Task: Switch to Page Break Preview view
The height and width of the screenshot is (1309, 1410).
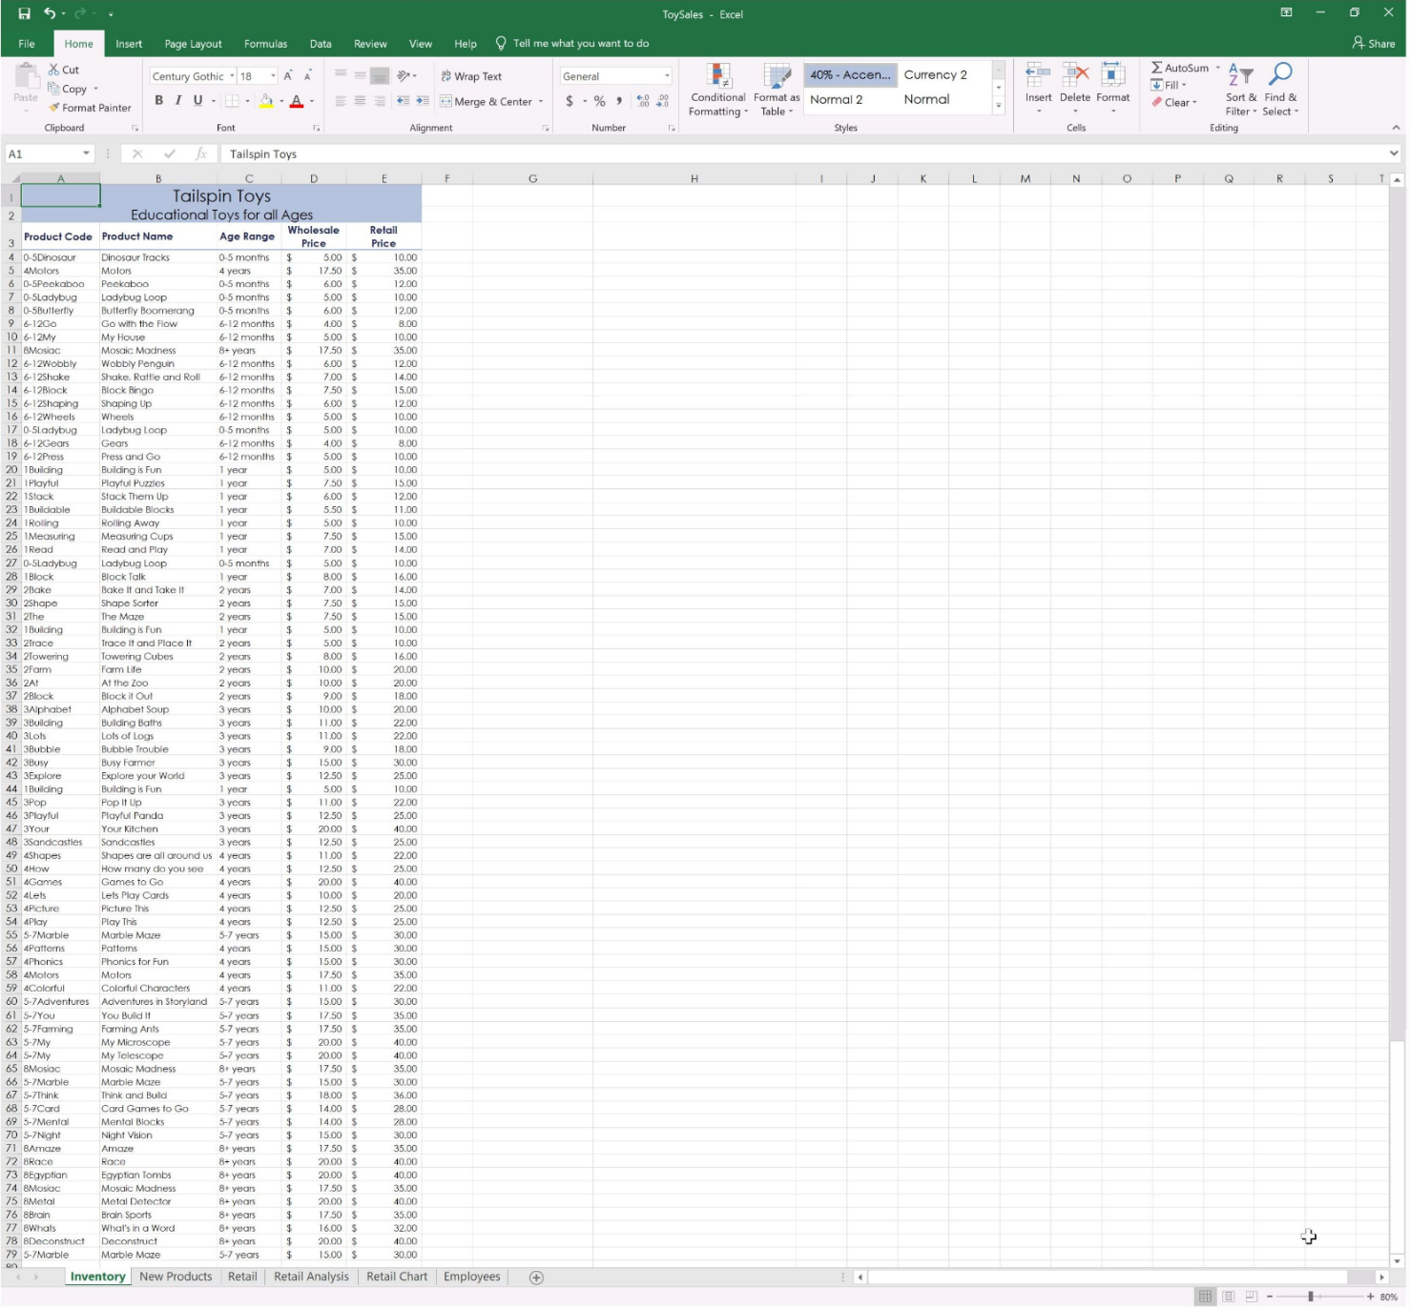Action: click(x=1252, y=1297)
